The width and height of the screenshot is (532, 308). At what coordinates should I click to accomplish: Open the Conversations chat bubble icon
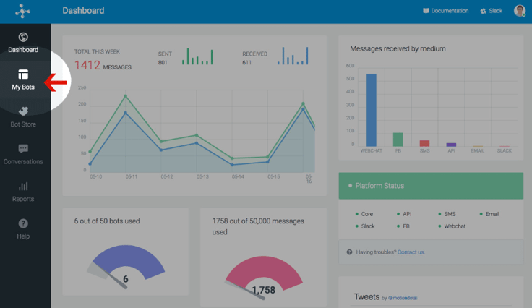tap(23, 148)
